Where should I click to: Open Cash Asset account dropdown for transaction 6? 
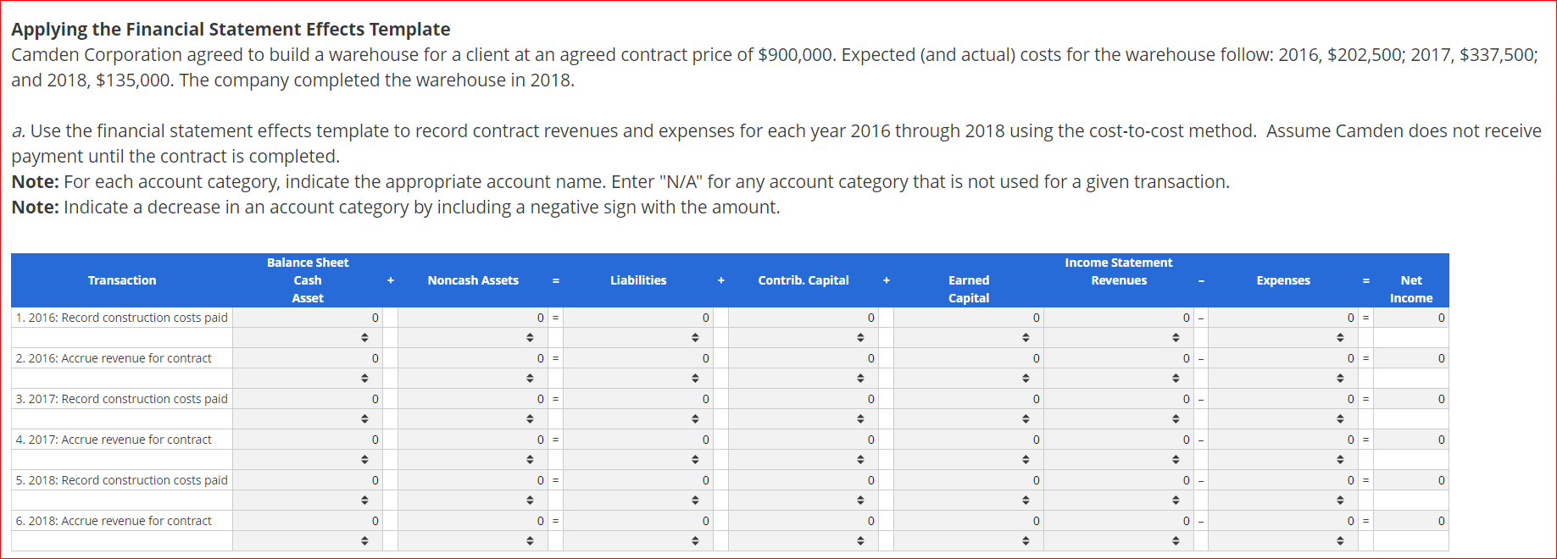(308, 541)
